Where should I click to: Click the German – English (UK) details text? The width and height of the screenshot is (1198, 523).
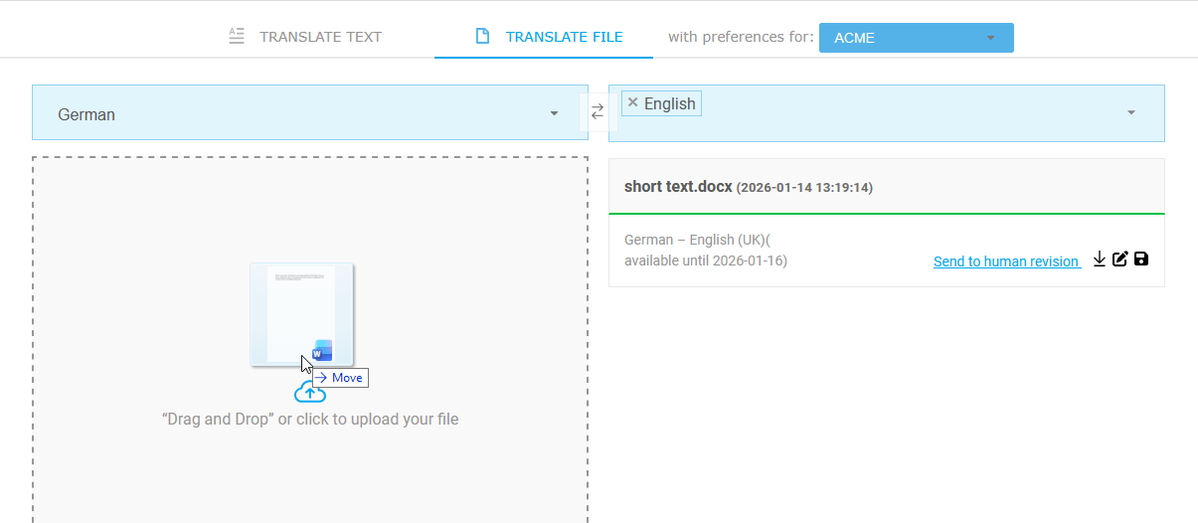697,240
